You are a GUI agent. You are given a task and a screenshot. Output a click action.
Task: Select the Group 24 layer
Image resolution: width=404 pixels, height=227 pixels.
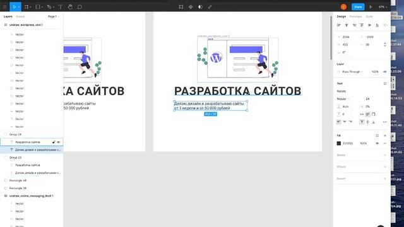(x=32, y=134)
